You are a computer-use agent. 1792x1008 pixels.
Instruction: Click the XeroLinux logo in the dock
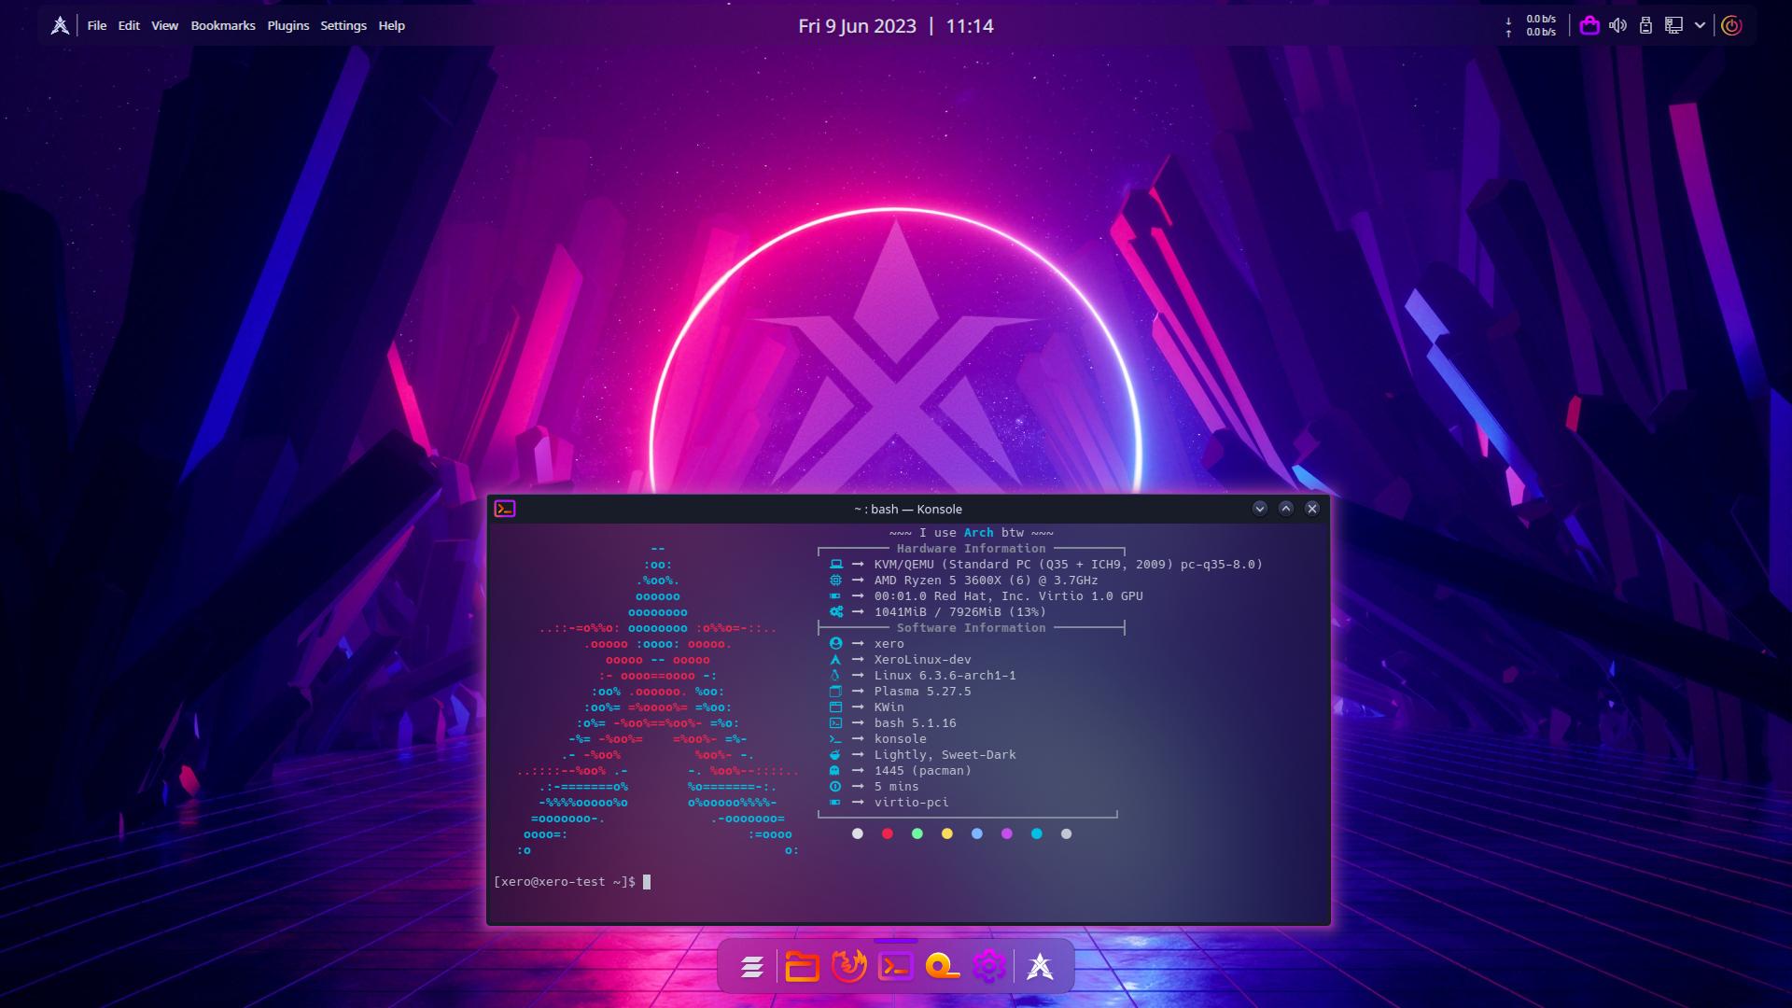click(1040, 966)
